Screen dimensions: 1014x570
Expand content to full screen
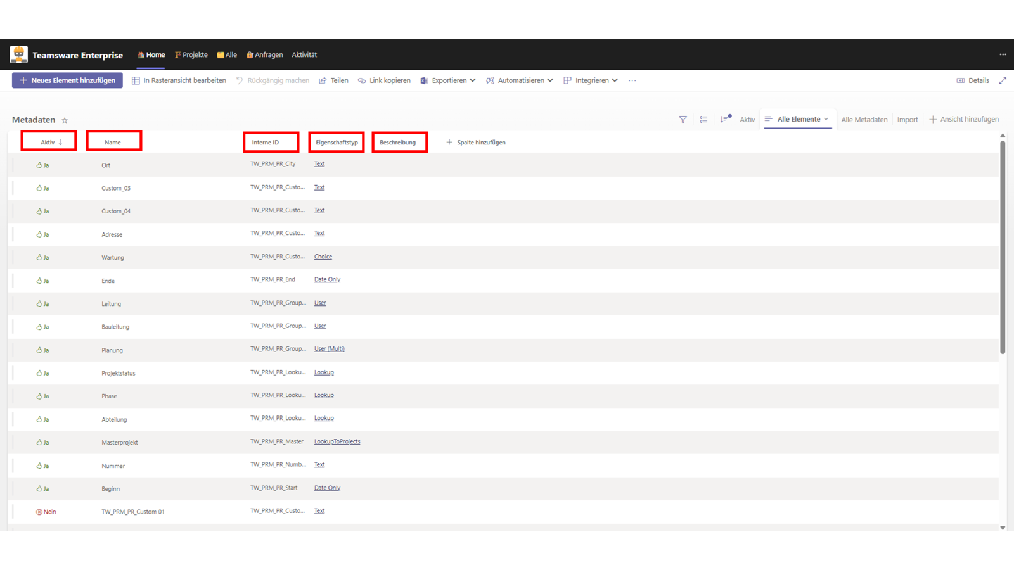1003,80
